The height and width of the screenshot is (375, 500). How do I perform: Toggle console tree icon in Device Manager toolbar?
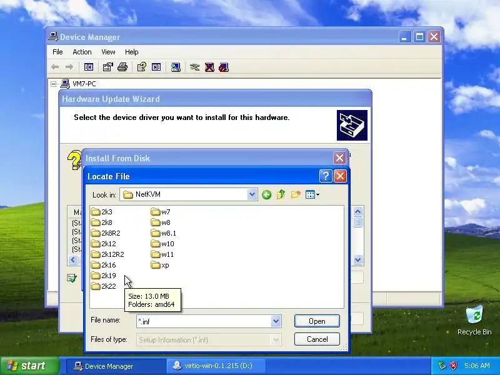(x=89, y=67)
